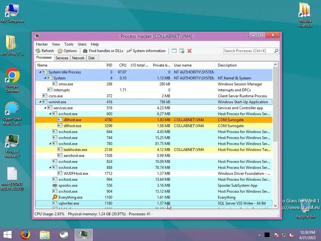Select dllhost.exe PID 5296 row

click(154, 126)
